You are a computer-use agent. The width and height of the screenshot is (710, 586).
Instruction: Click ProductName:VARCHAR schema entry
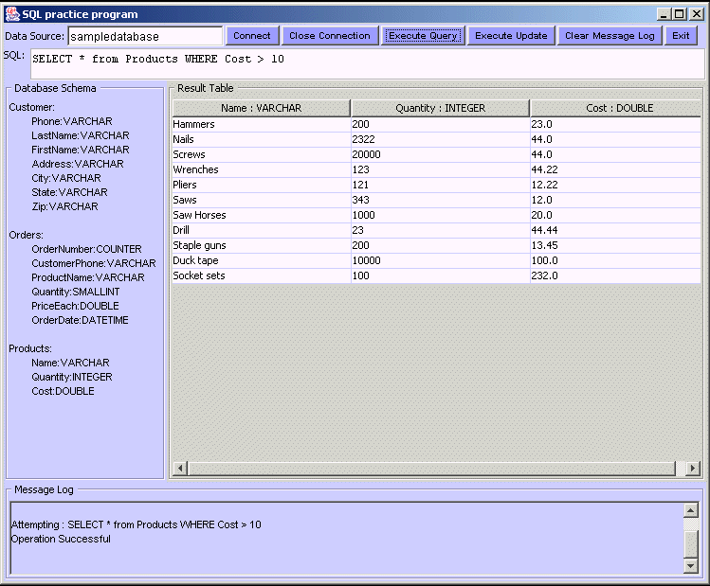click(88, 277)
